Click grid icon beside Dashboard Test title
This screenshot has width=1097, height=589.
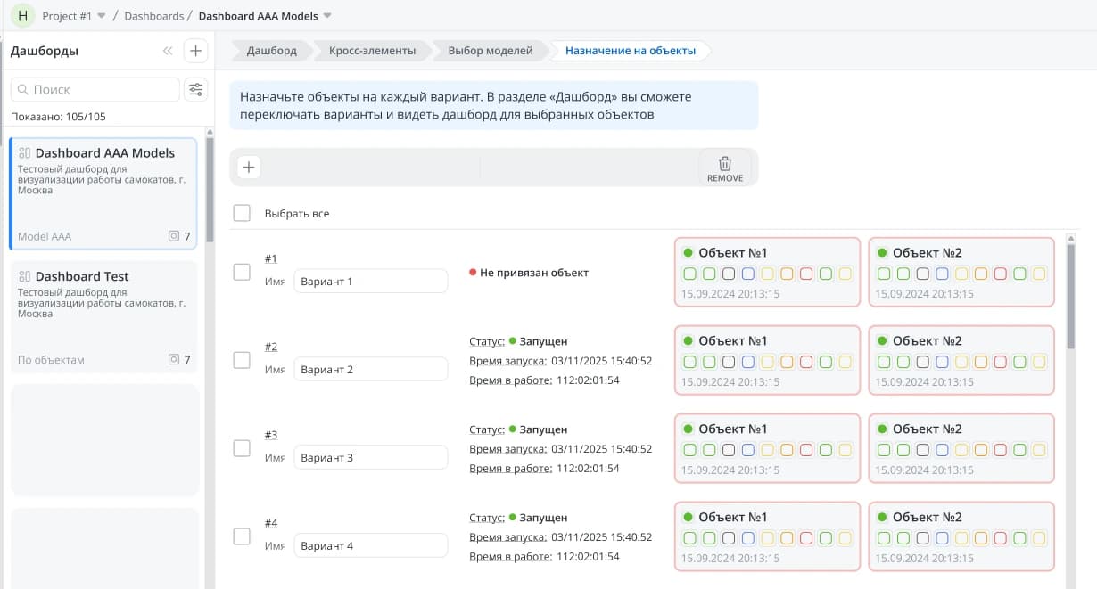[24, 276]
